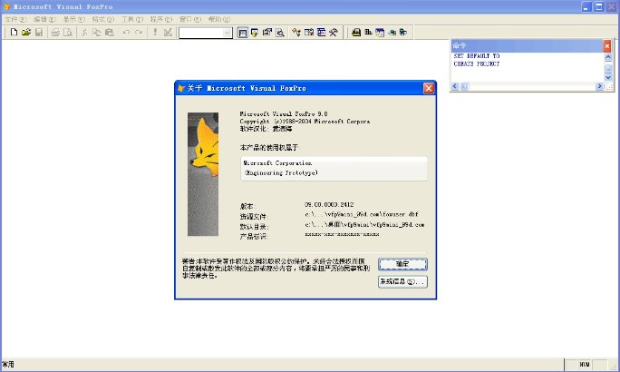Click the Save diskette toolbar icon
This screenshot has width=620, height=372.
pos(39,33)
